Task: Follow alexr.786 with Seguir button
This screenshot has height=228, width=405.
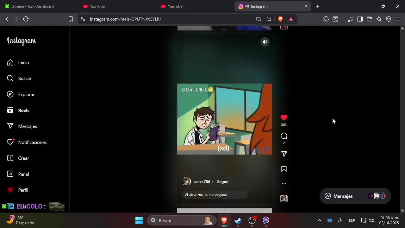Action: pos(223,182)
